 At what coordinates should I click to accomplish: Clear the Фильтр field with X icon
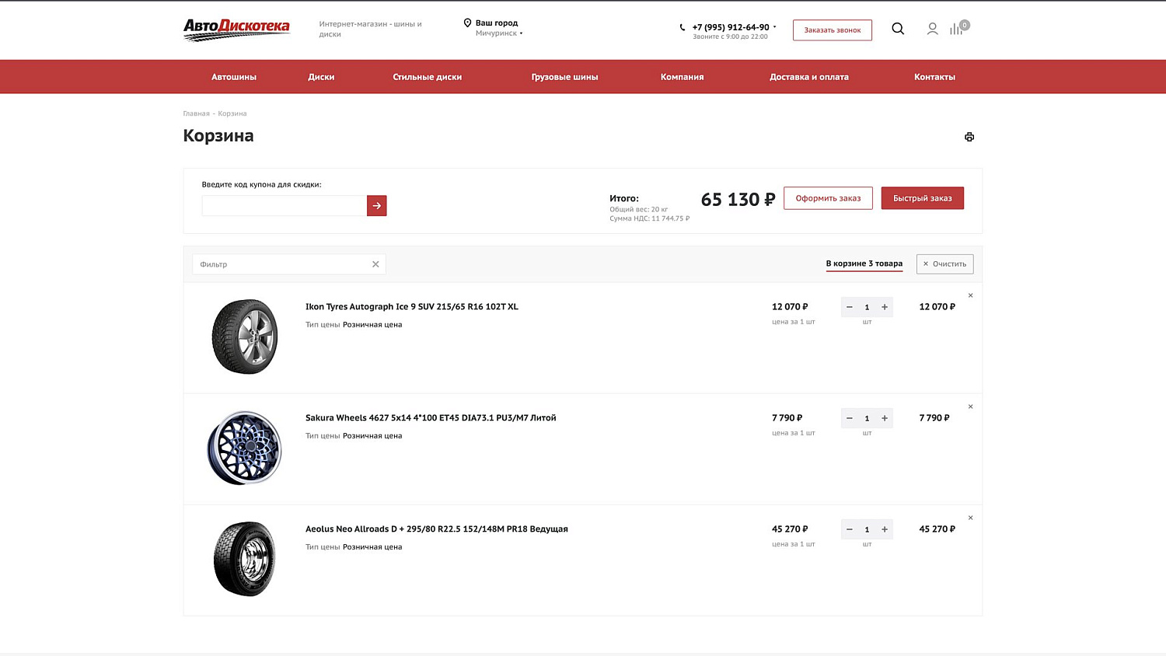pos(375,264)
